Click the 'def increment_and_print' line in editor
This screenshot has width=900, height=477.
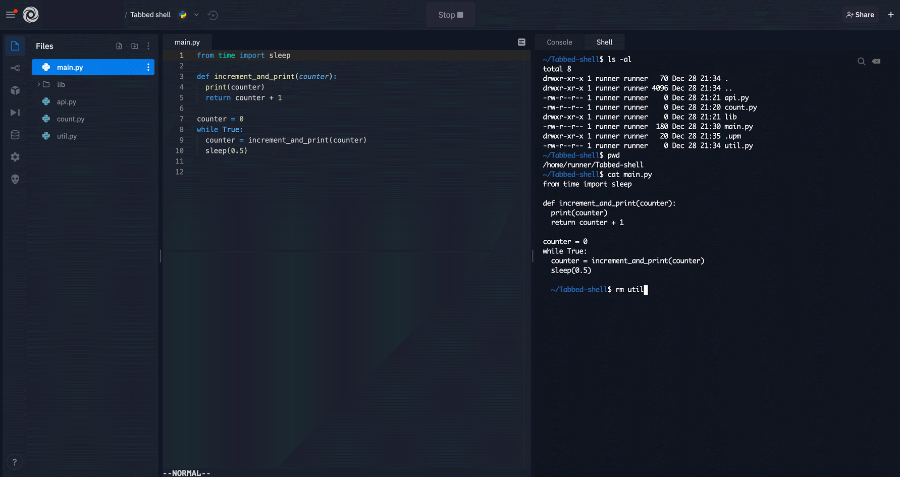tap(267, 77)
